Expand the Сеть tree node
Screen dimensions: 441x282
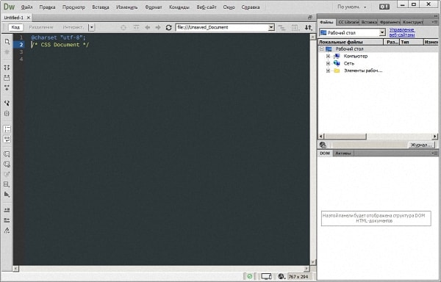pos(328,63)
